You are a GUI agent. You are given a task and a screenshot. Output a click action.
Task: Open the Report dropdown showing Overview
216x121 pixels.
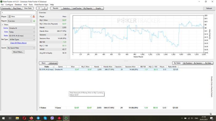coord(20,21)
